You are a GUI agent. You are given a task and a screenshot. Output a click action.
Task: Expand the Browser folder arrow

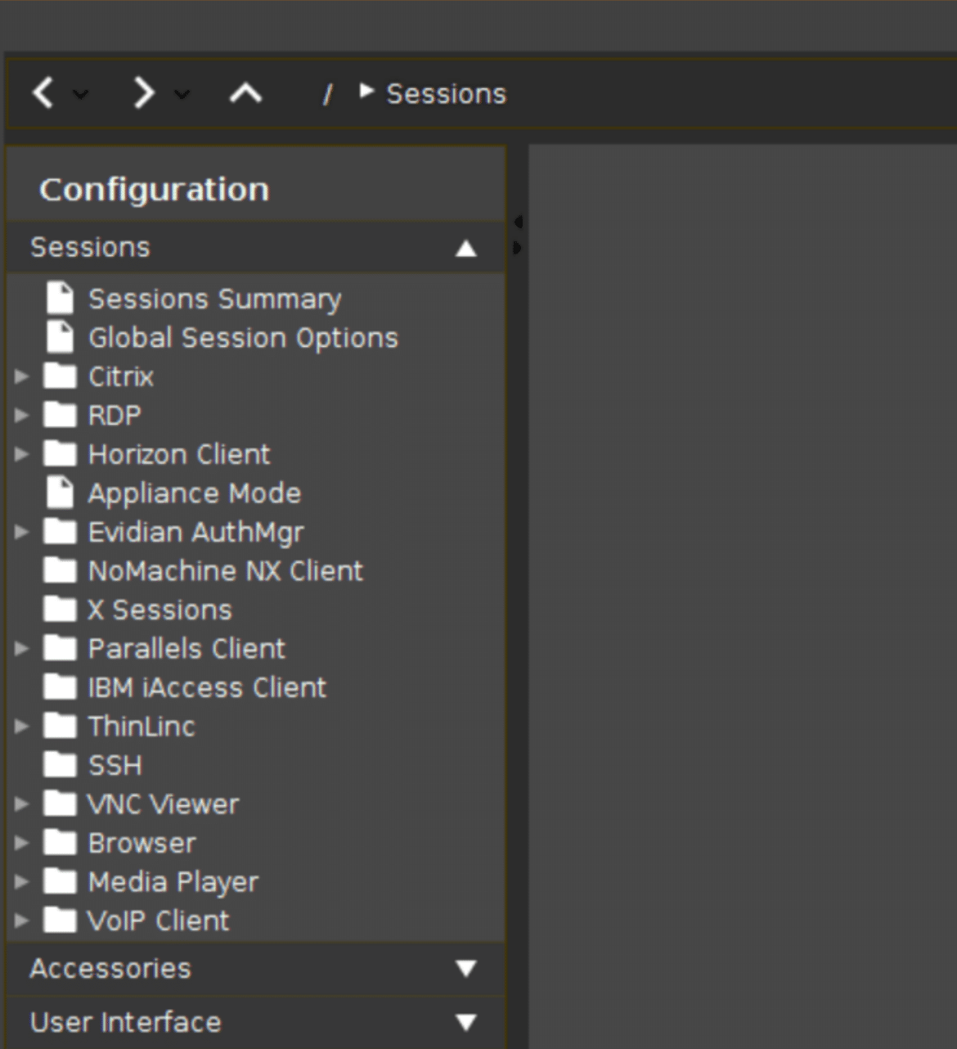pyautogui.click(x=22, y=843)
